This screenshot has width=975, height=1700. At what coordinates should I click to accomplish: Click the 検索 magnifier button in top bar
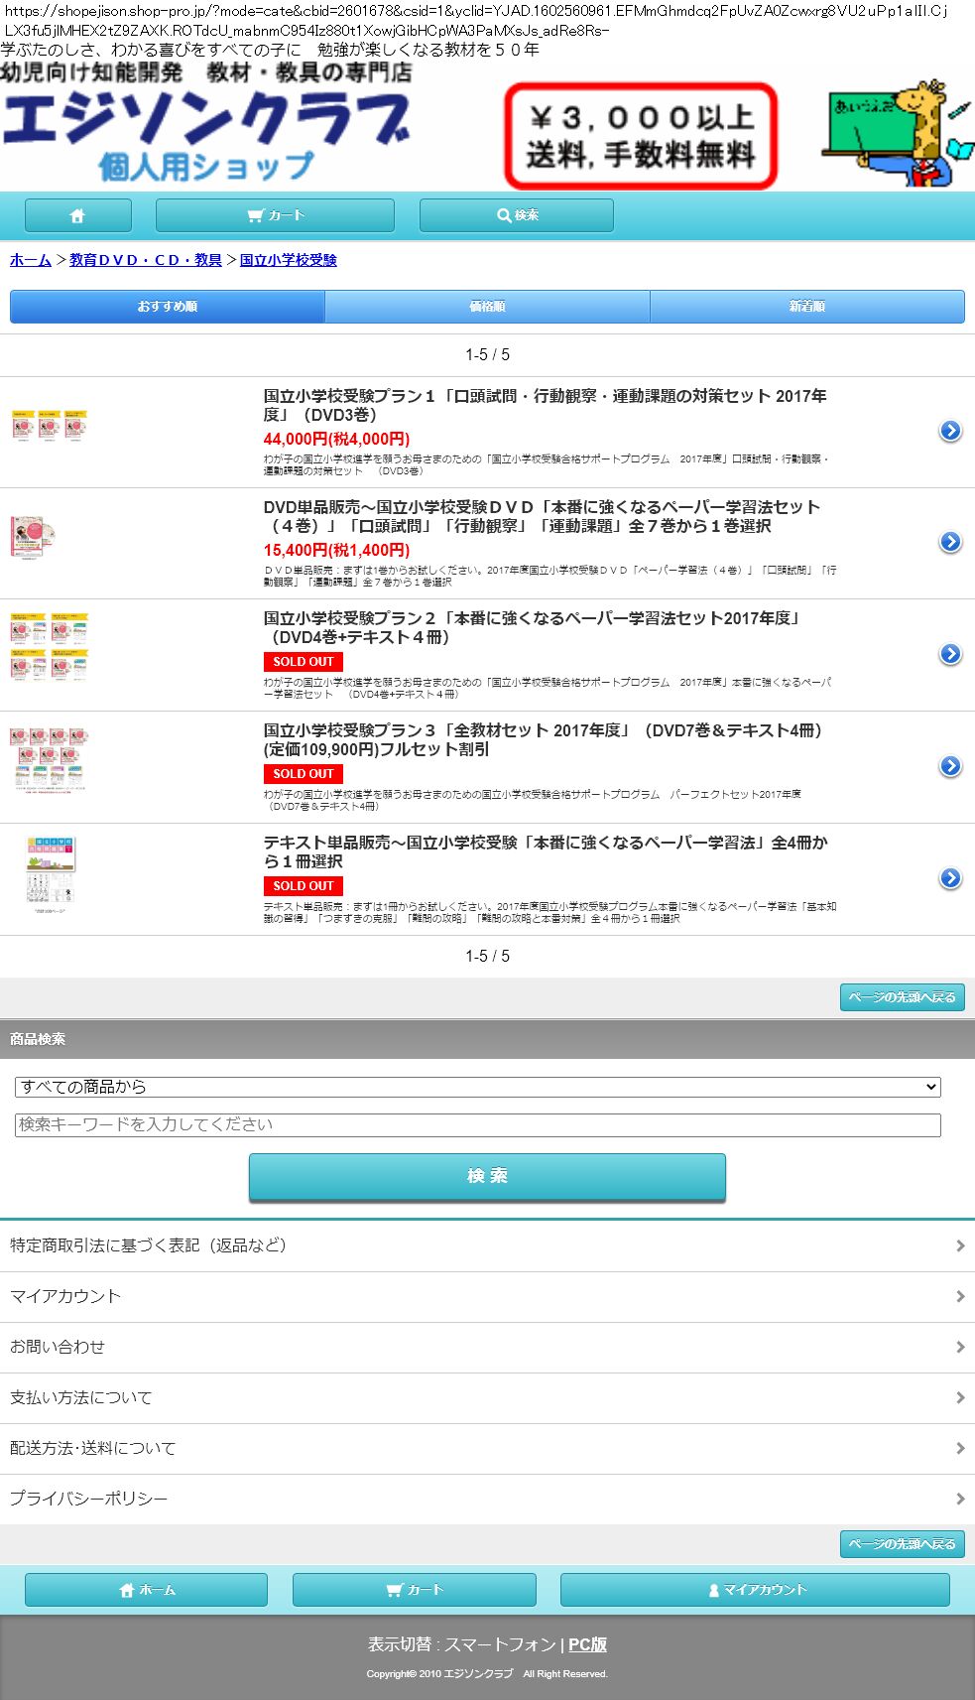point(516,215)
